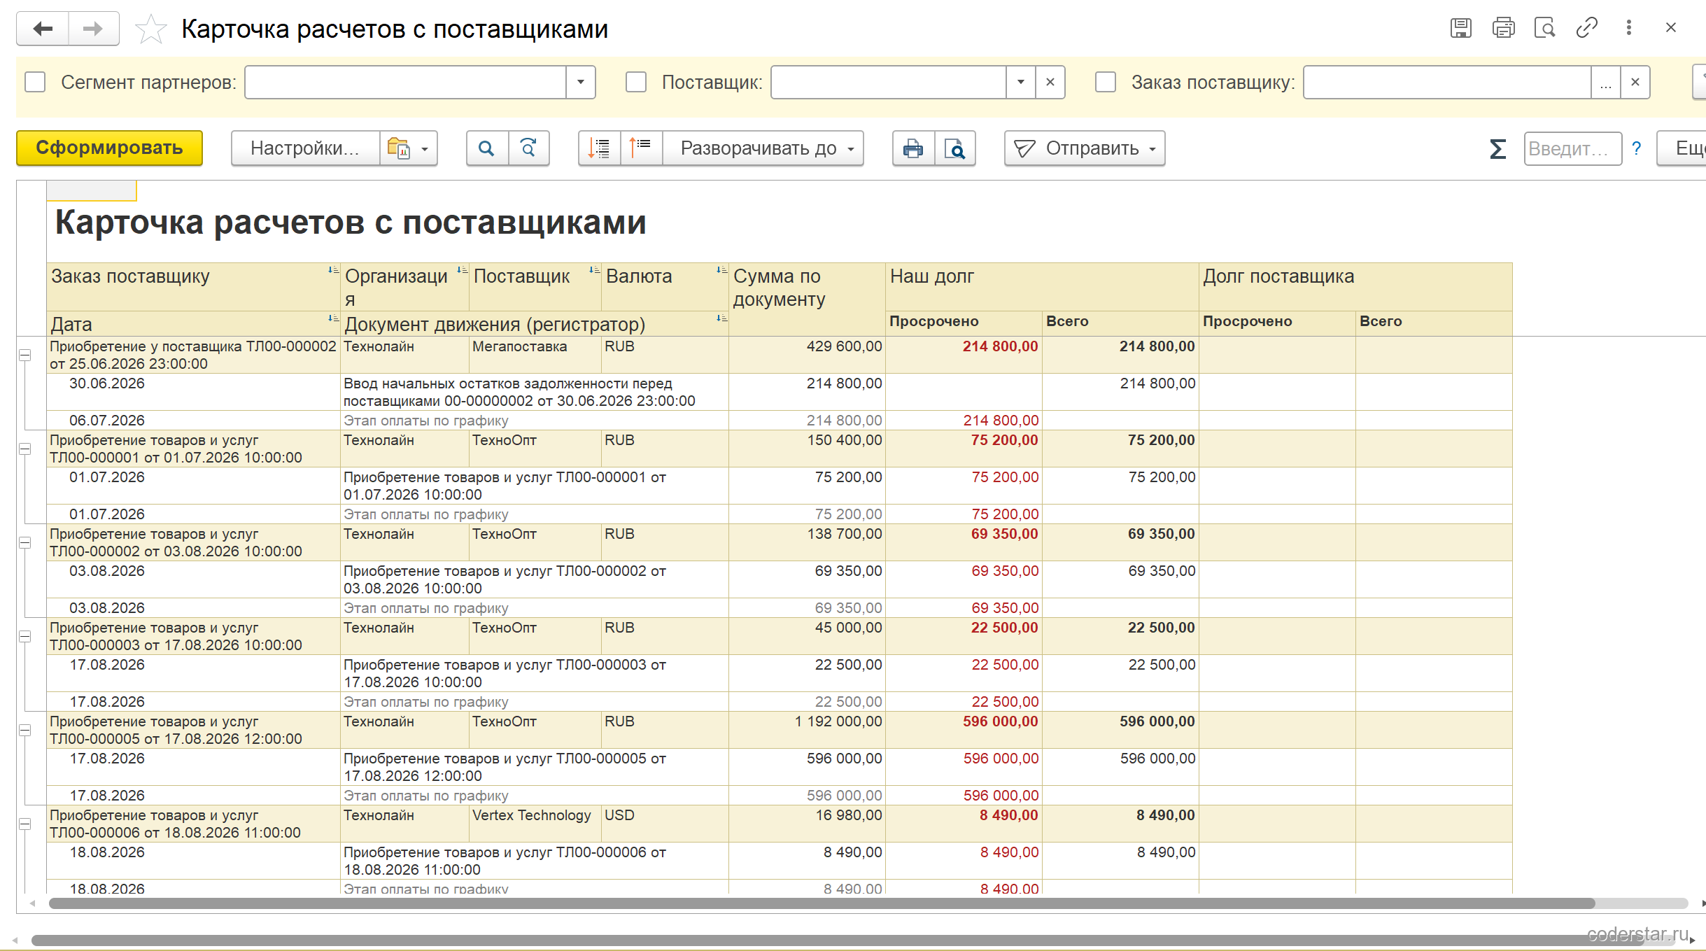Go forward with the right arrow button
The width and height of the screenshot is (1706, 951).
[x=94, y=29]
